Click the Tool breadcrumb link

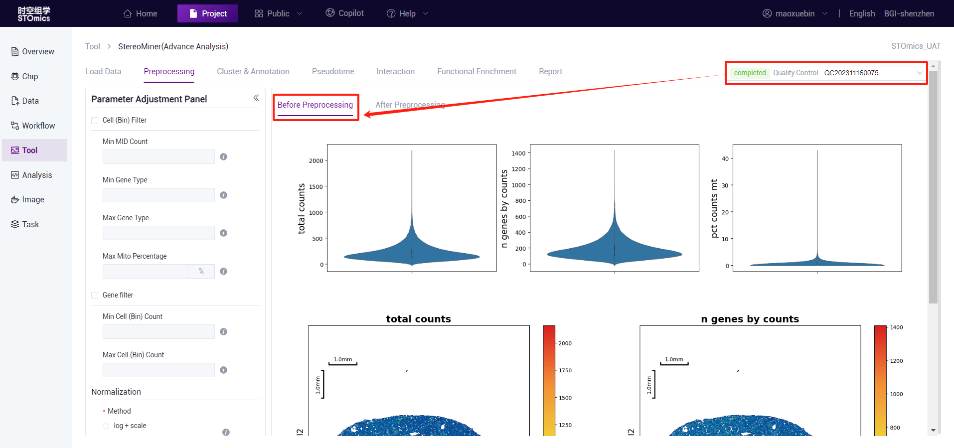tap(93, 46)
